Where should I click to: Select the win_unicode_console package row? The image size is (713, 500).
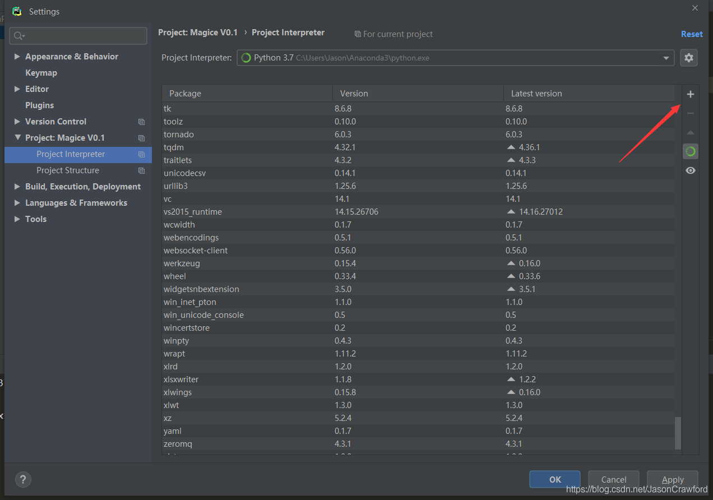tap(418, 315)
